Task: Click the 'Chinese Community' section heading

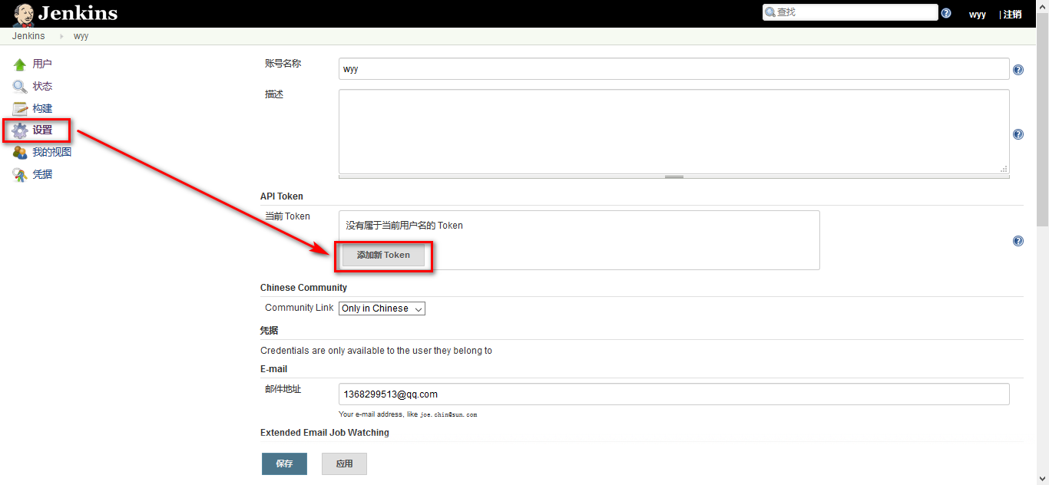Action: coord(303,288)
